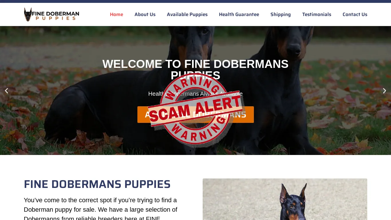This screenshot has width=391, height=220.
Task: Advance to next hero slide arrow
Action: click(384, 91)
